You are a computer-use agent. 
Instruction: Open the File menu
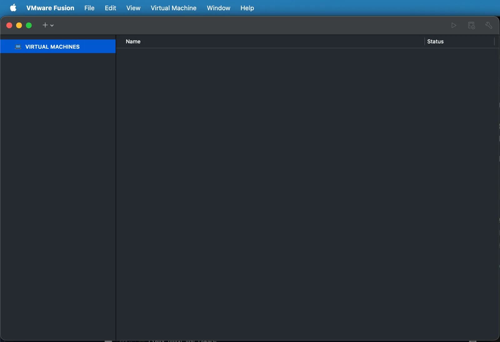click(89, 8)
